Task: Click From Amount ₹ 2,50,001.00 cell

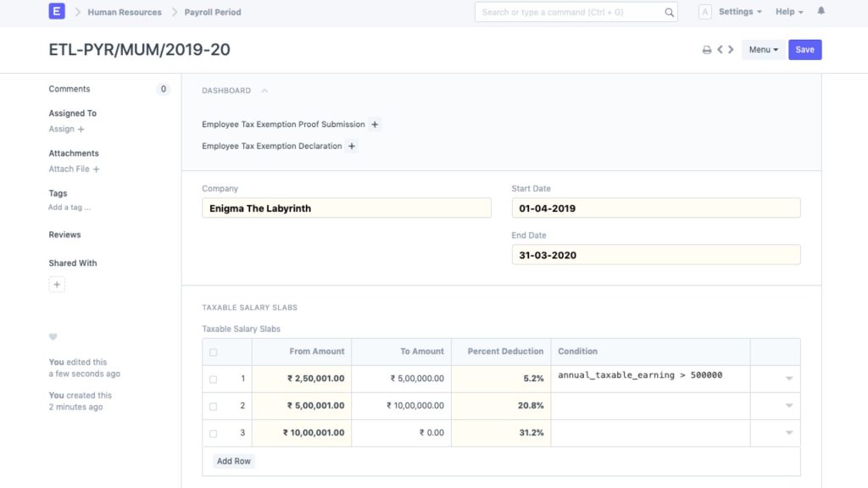Action: (302, 379)
